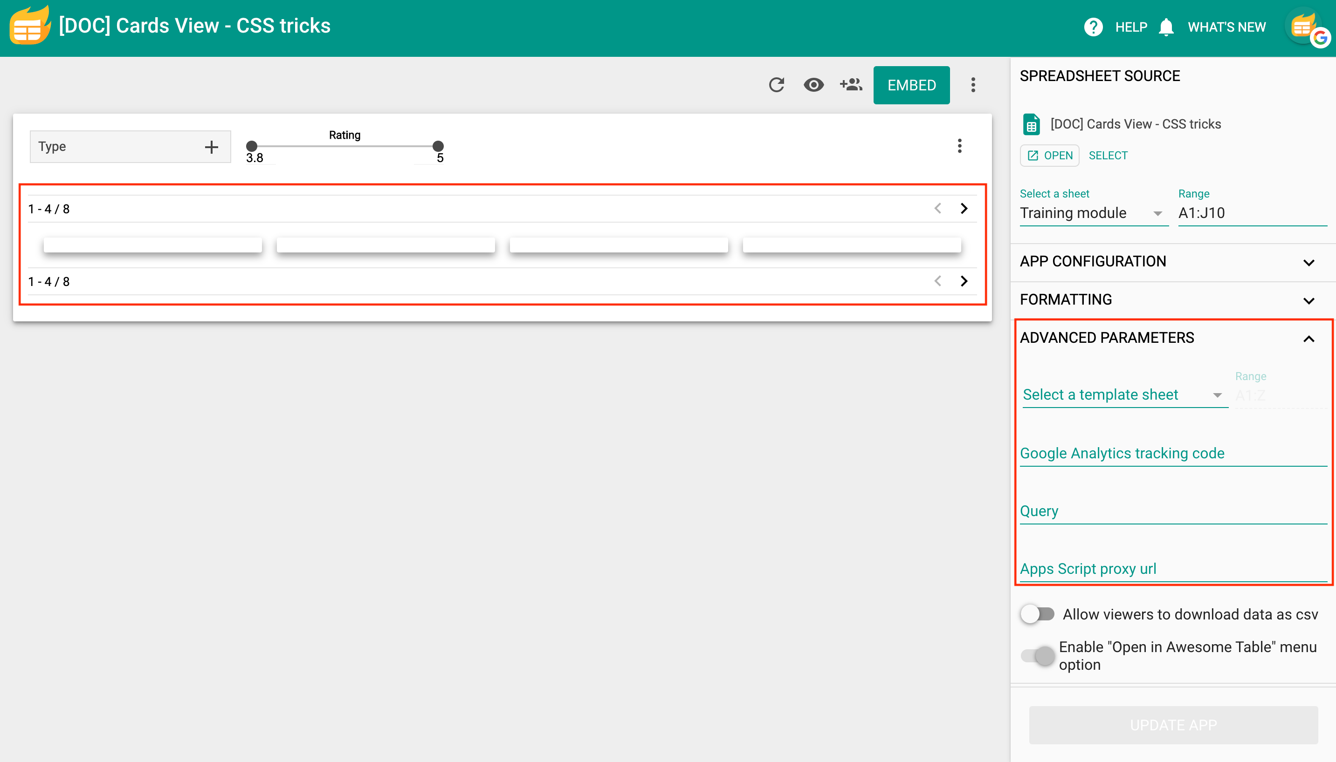Viewport: 1336px width, 762px height.
Task: Click the Range A1:J10 input field
Action: (x=1253, y=213)
